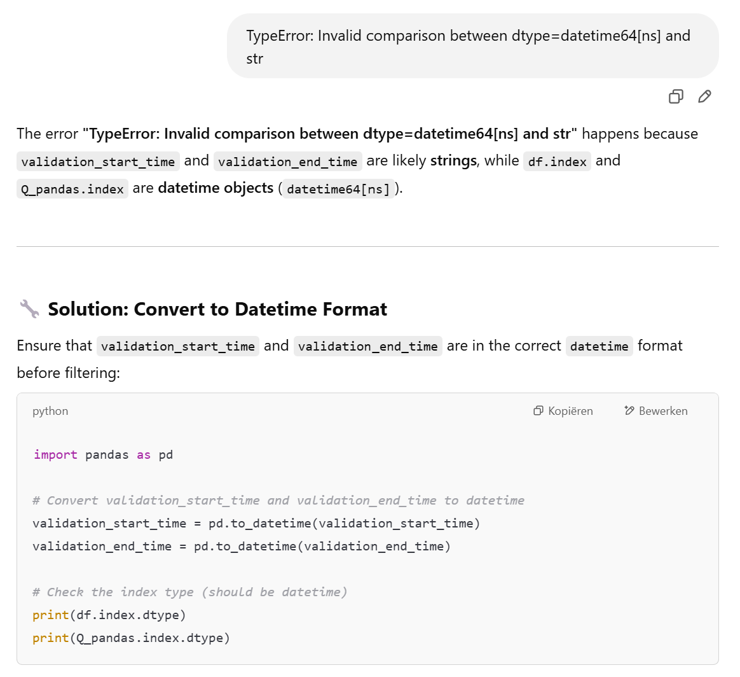The width and height of the screenshot is (740, 677).
Task: Click the Kopiëren button label
Action: coord(570,411)
